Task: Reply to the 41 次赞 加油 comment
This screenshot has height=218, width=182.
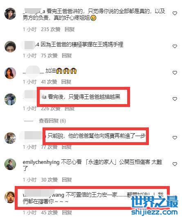Action: tap(66, 82)
